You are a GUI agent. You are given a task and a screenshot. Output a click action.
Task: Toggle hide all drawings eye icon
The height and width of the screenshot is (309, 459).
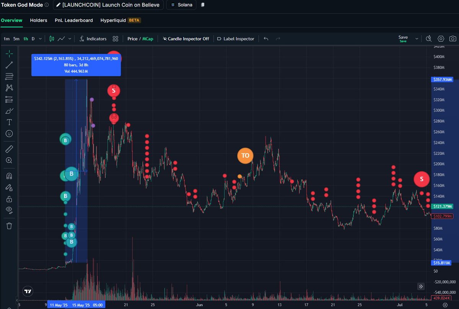click(x=9, y=210)
